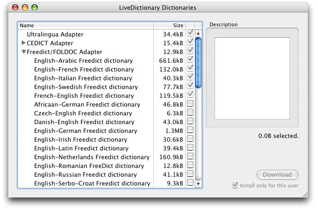
Task: Uncheck the English-Italian Freedict dictionary checkbox
Action: click(x=190, y=77)
